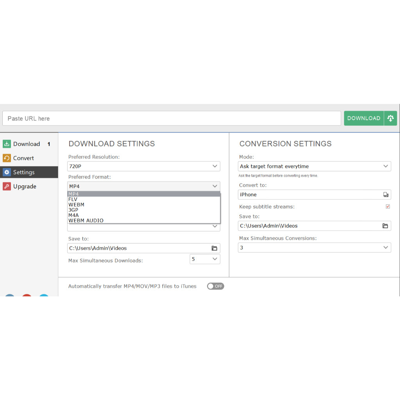
Task: Open the conversion Mode dropdown
Action: click(314, 166)
